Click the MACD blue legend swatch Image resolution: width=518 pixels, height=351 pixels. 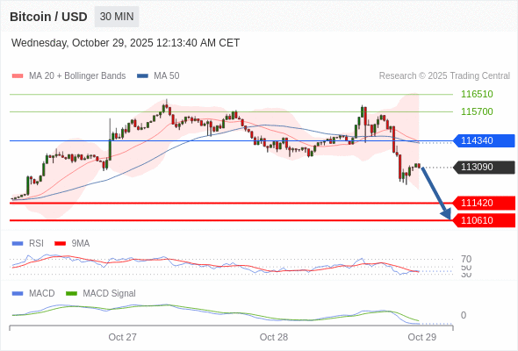click(18, 294)
